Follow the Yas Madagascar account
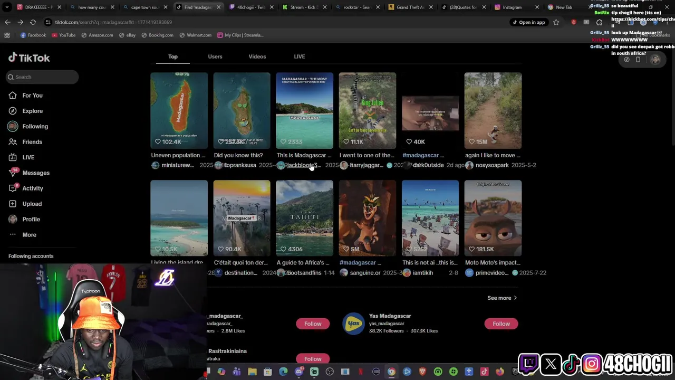 pyautogui.click(x=501, y=324)
